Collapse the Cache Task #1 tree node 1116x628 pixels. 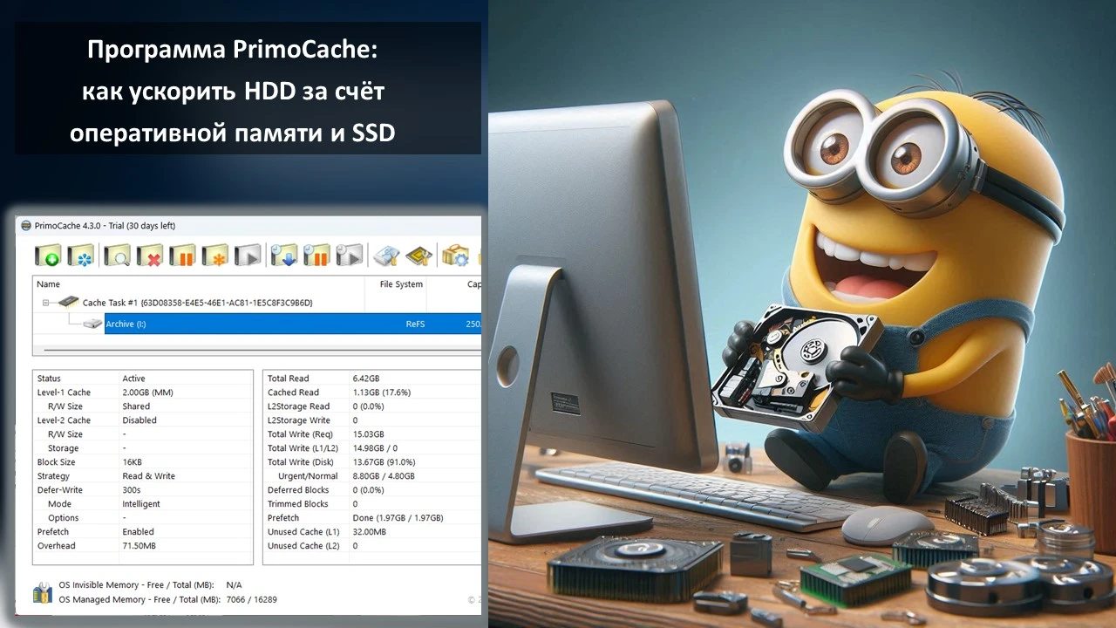pyautogui.click(x=45, y=303)
